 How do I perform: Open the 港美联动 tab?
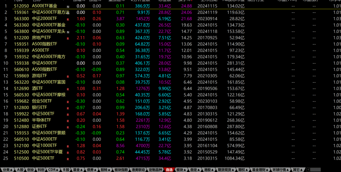pyautogui.click(x=138, y=170)
